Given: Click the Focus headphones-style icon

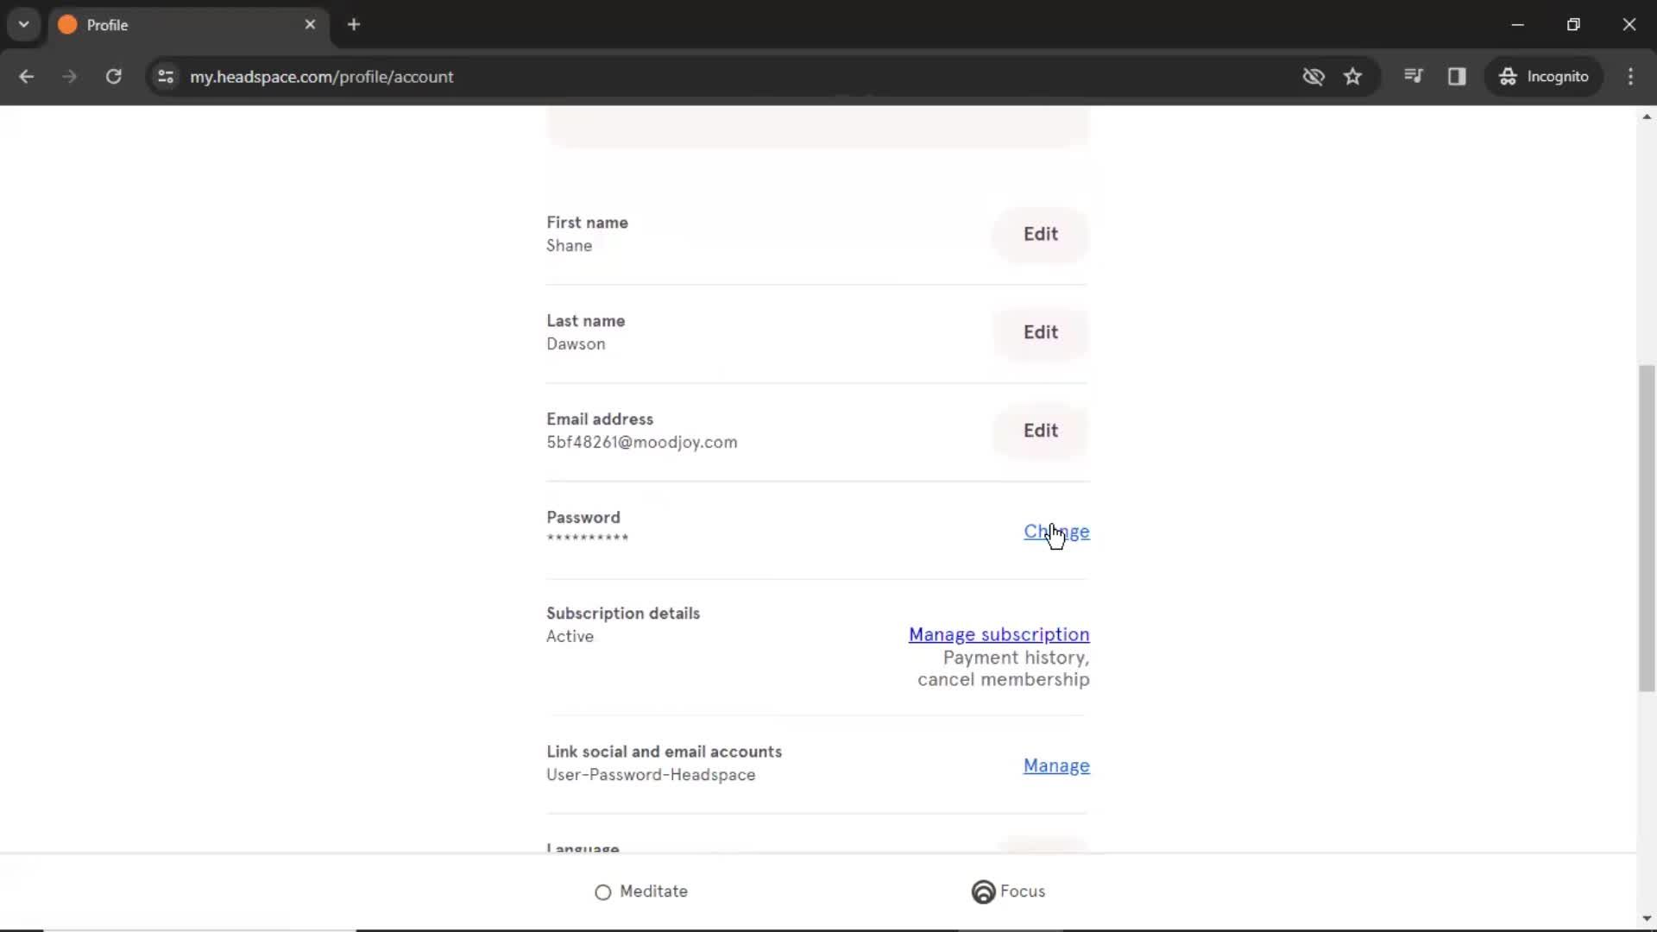Looking at the screenshot, I should (x=983, y=891).
